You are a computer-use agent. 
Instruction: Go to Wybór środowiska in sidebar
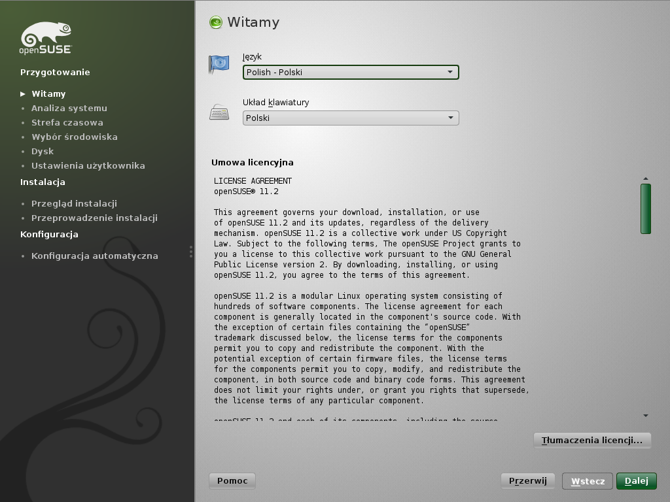click(x=74, y=137)
